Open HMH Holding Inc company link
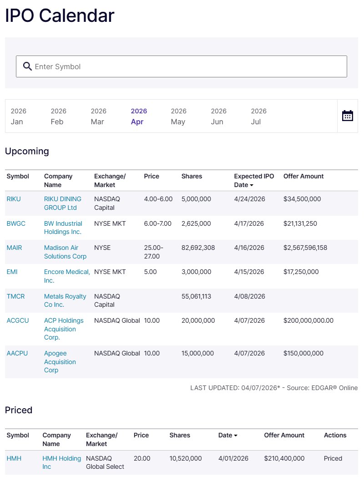This screenshot has height=482, width=364. (62, 462)
